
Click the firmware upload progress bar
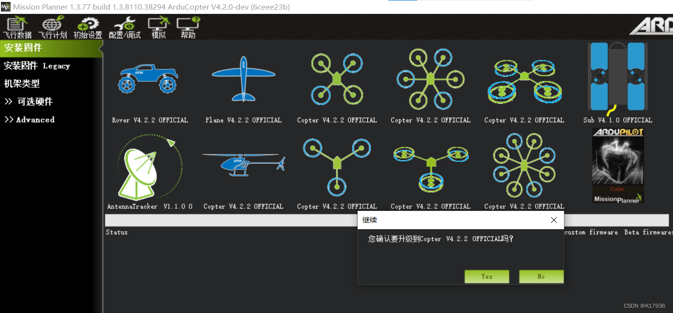point(386,220)
